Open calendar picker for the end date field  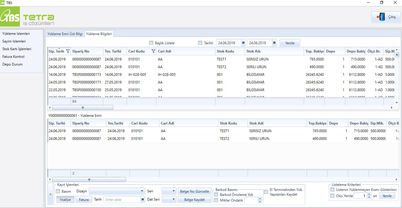point(274,43)
